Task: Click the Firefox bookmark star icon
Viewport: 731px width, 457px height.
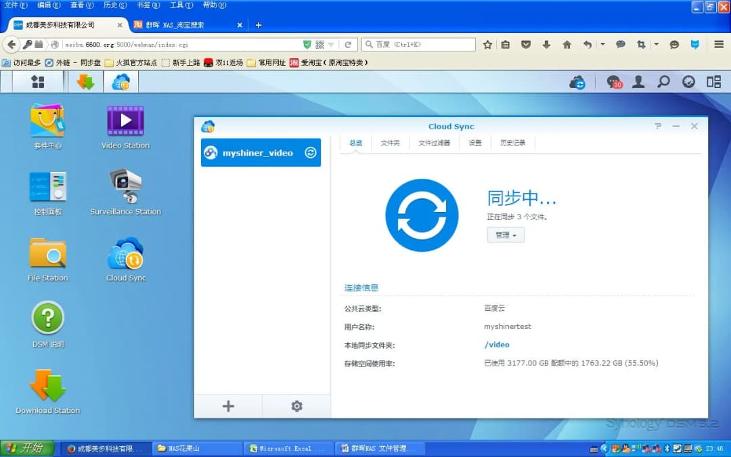Action: [x=487, y=45]
